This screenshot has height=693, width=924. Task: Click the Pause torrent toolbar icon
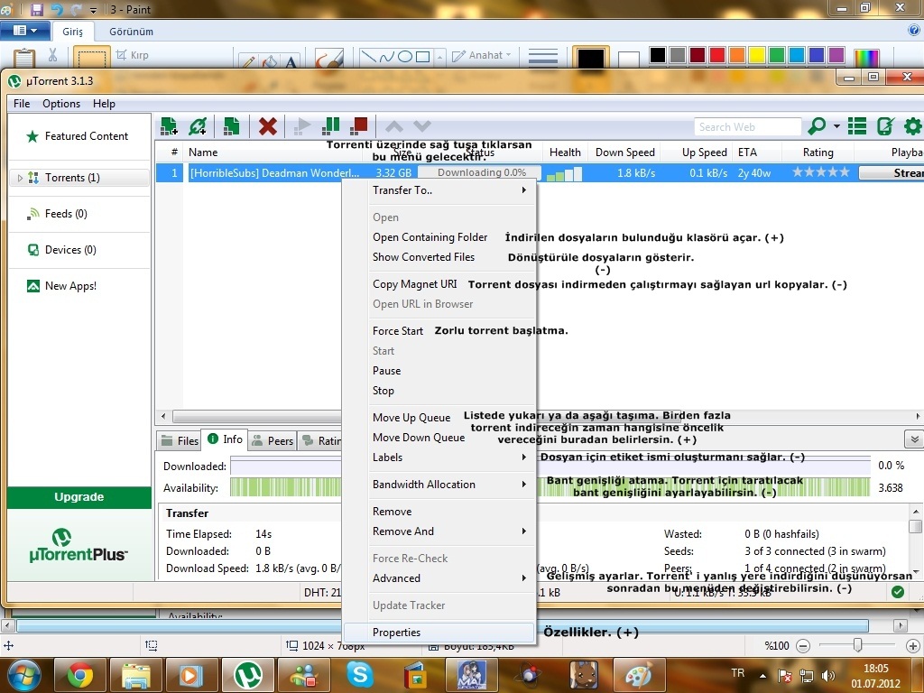pos(331,125)
